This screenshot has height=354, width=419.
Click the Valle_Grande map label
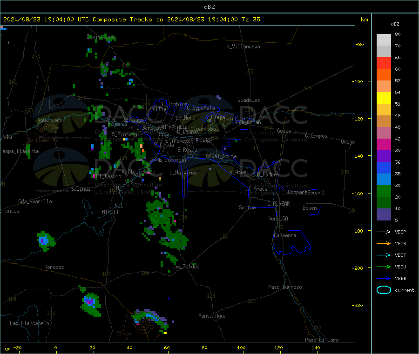(x=138, y=172)
